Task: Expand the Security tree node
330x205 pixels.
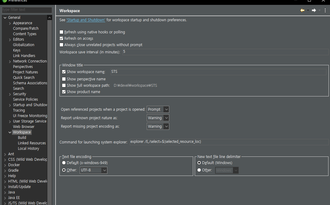Action: [x=10, y=94]
